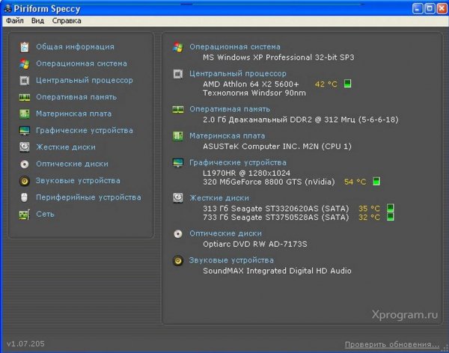The image size is (449, 353).
Task: Click the motherboard icon in summary panel
Action: [178, 136]
